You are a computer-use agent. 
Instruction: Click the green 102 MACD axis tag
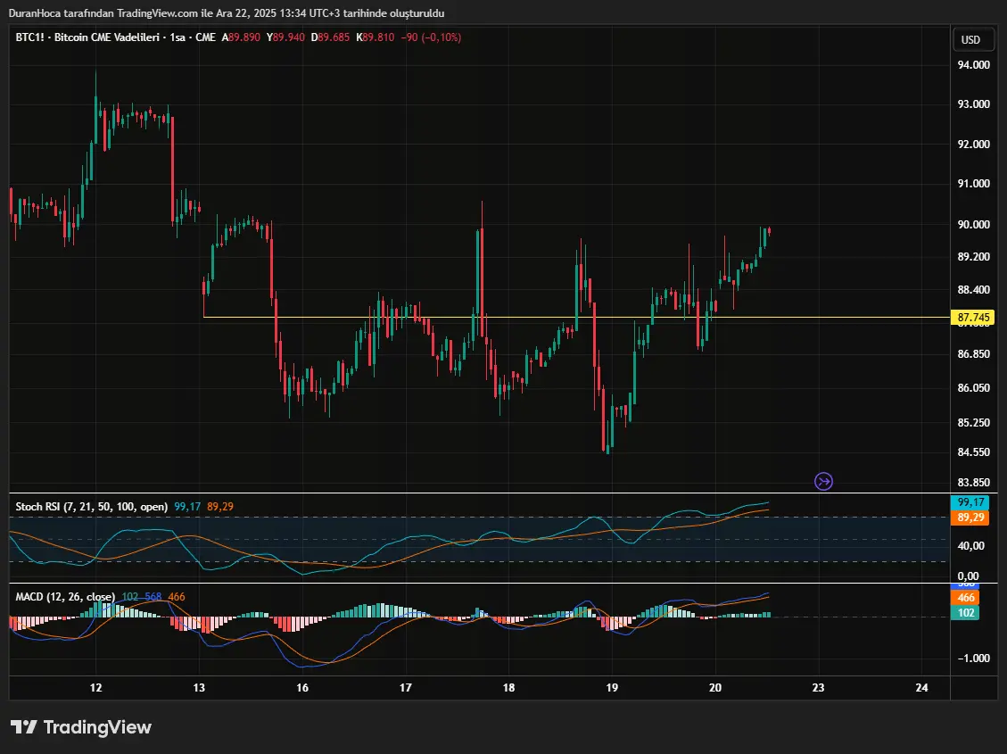pos(965,613)
